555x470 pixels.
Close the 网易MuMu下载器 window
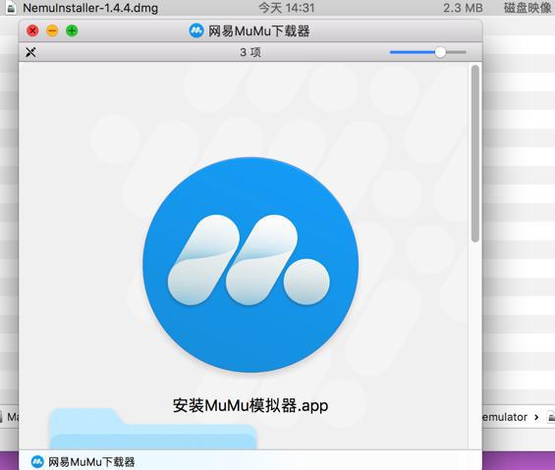click(32, 30)
